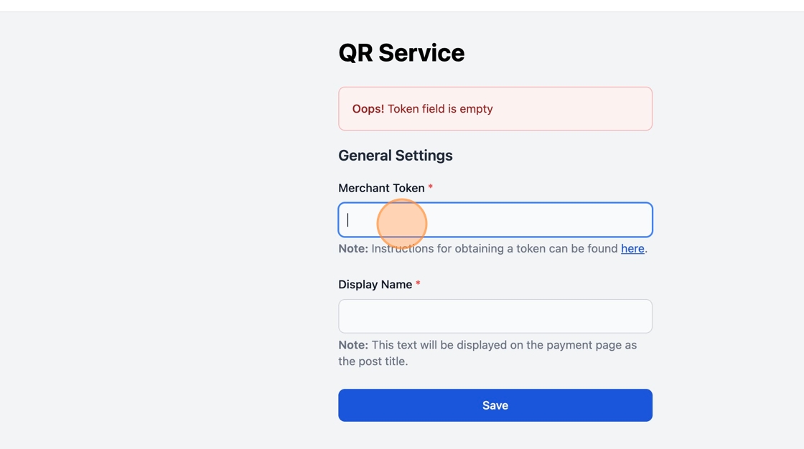
Task: Click bold "Note:" under Merchant Token field
Action: [x=352, y=249]
